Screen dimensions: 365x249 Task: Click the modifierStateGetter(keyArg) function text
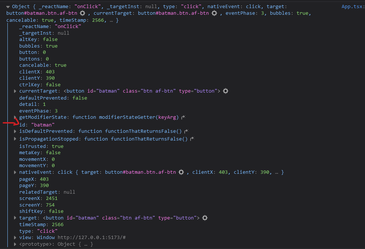coord(139,117)
